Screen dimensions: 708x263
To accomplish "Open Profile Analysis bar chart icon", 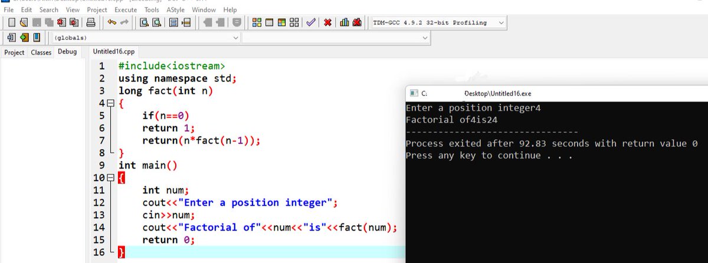I will pyautogui.click(x=345, y=22).
